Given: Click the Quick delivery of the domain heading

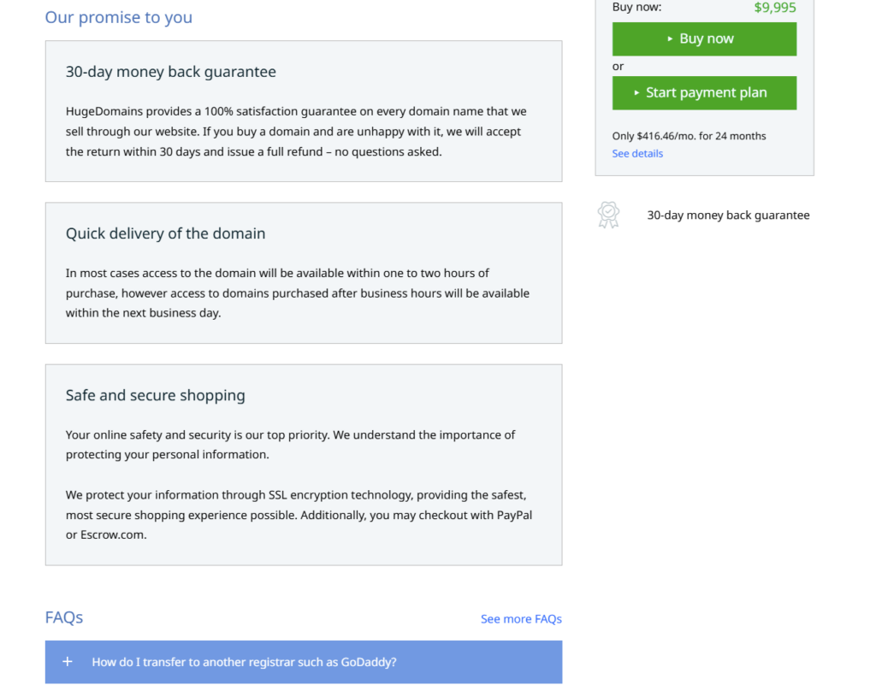Looking at the screenshot, I should 166,233.
